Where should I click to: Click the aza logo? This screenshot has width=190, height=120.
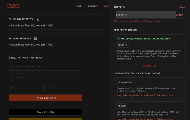tap(13, 6)
